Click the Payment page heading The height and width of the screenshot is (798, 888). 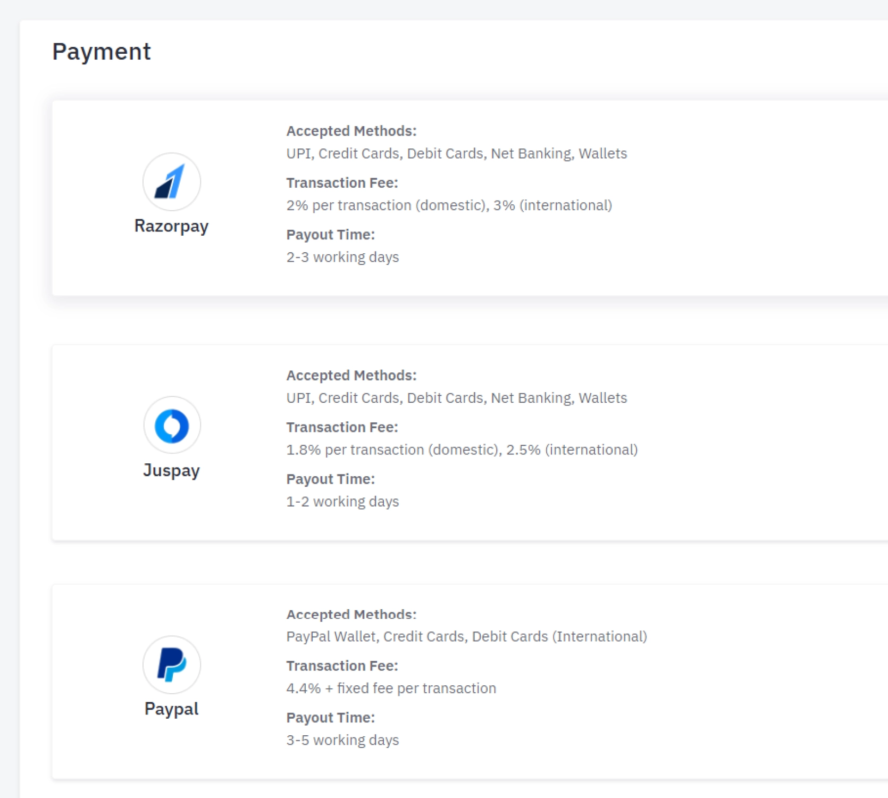tap(101, 52)
